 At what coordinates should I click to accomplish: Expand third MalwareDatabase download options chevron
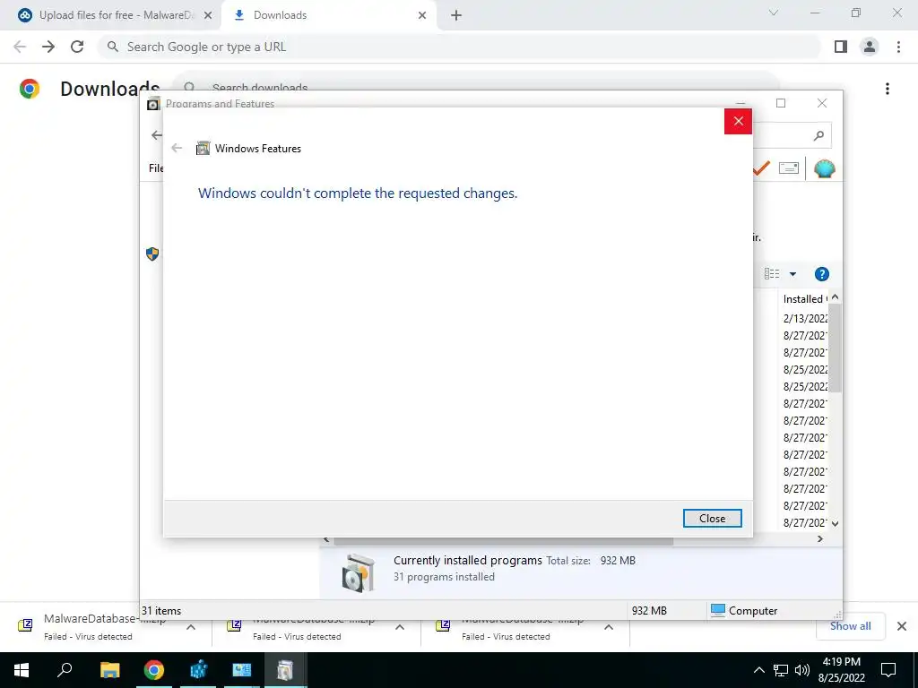[x=609, y=627]
